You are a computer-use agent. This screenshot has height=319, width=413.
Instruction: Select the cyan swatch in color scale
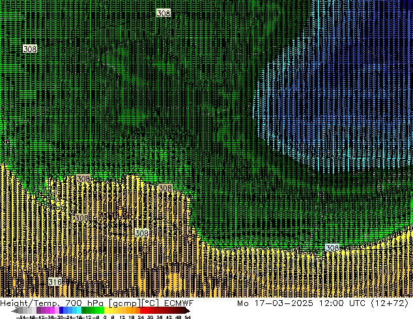tap(79, 311)
